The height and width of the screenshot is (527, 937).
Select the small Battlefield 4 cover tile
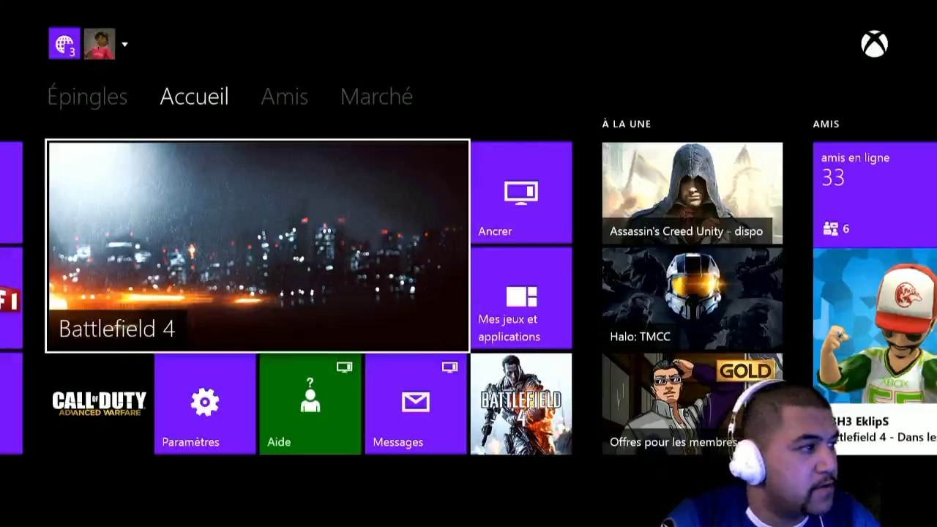[521, 404]
